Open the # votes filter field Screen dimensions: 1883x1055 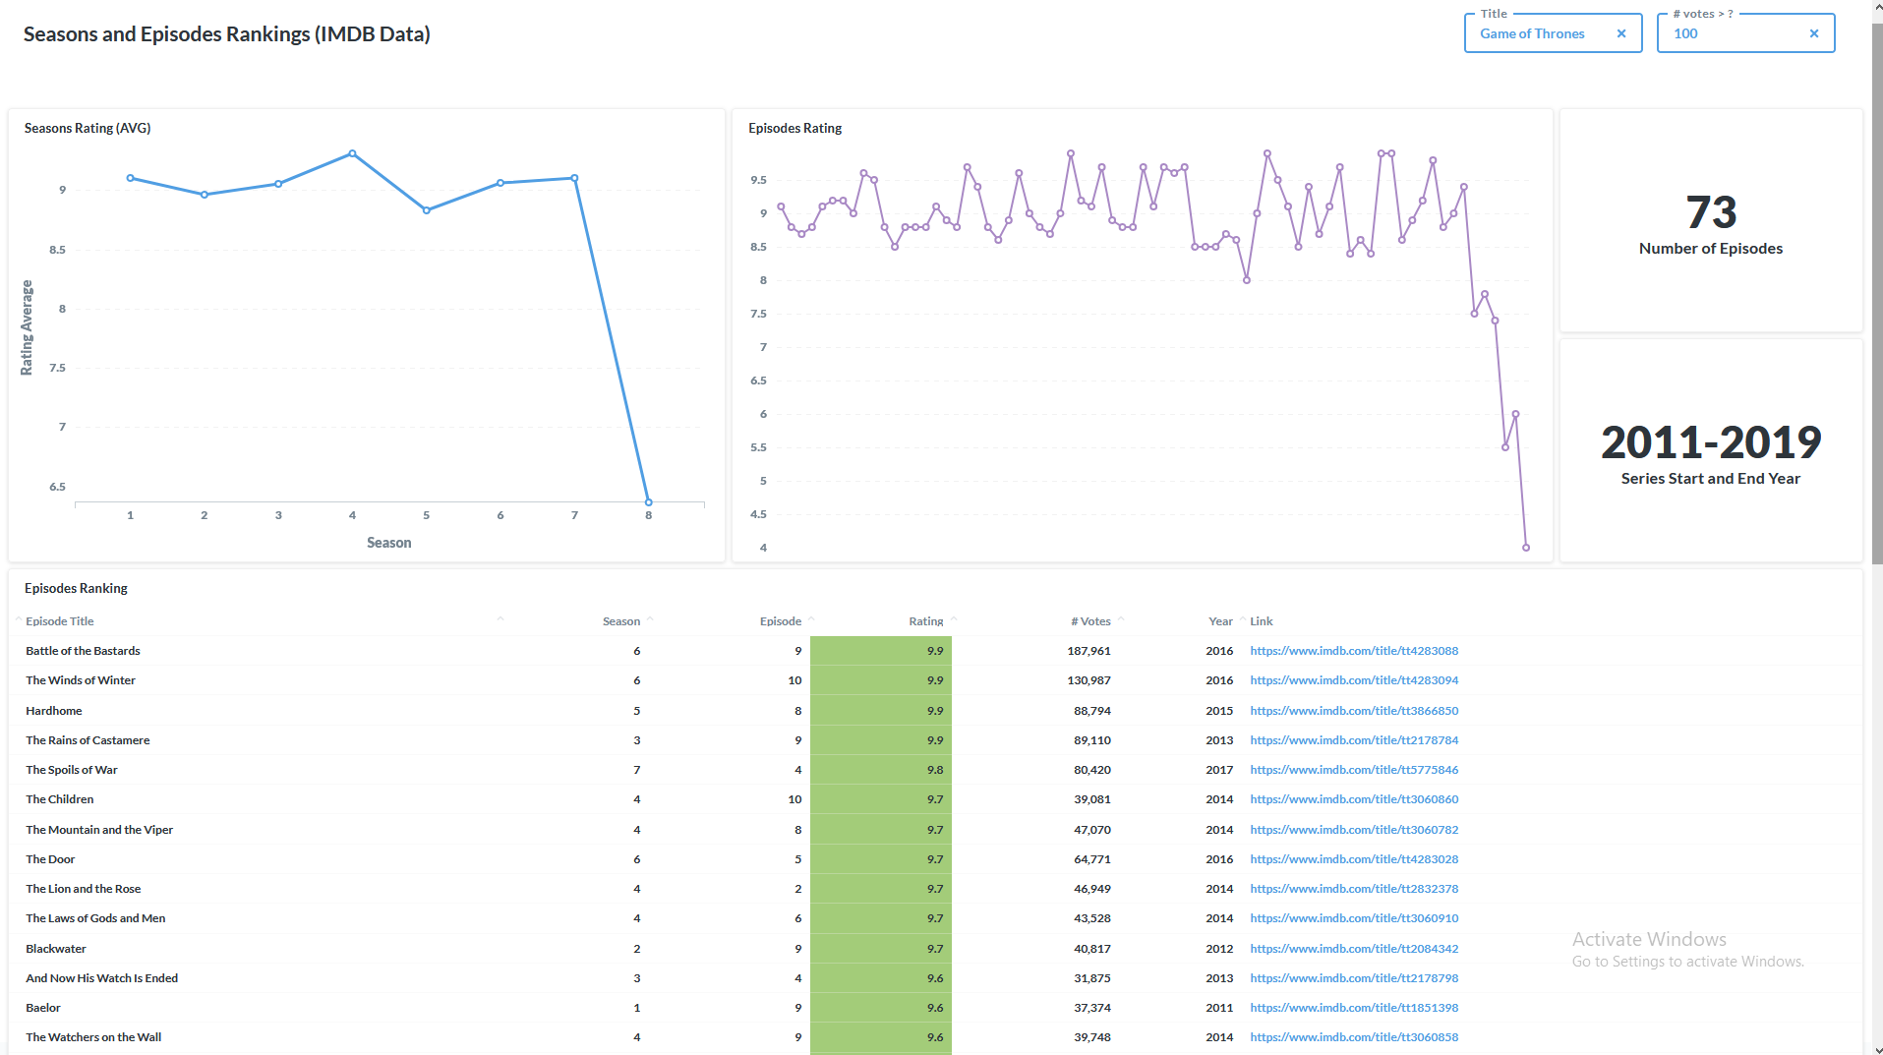point(1745,33)
